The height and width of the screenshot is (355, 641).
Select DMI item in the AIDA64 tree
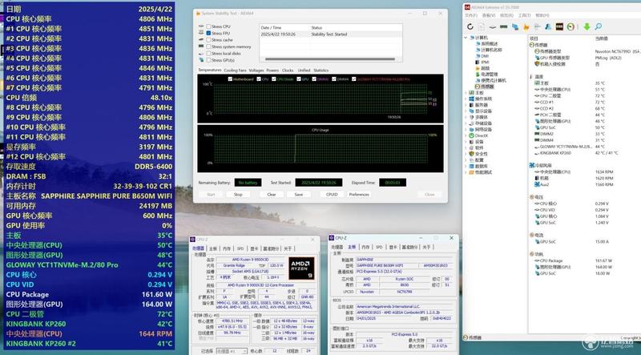pos(482,56)
